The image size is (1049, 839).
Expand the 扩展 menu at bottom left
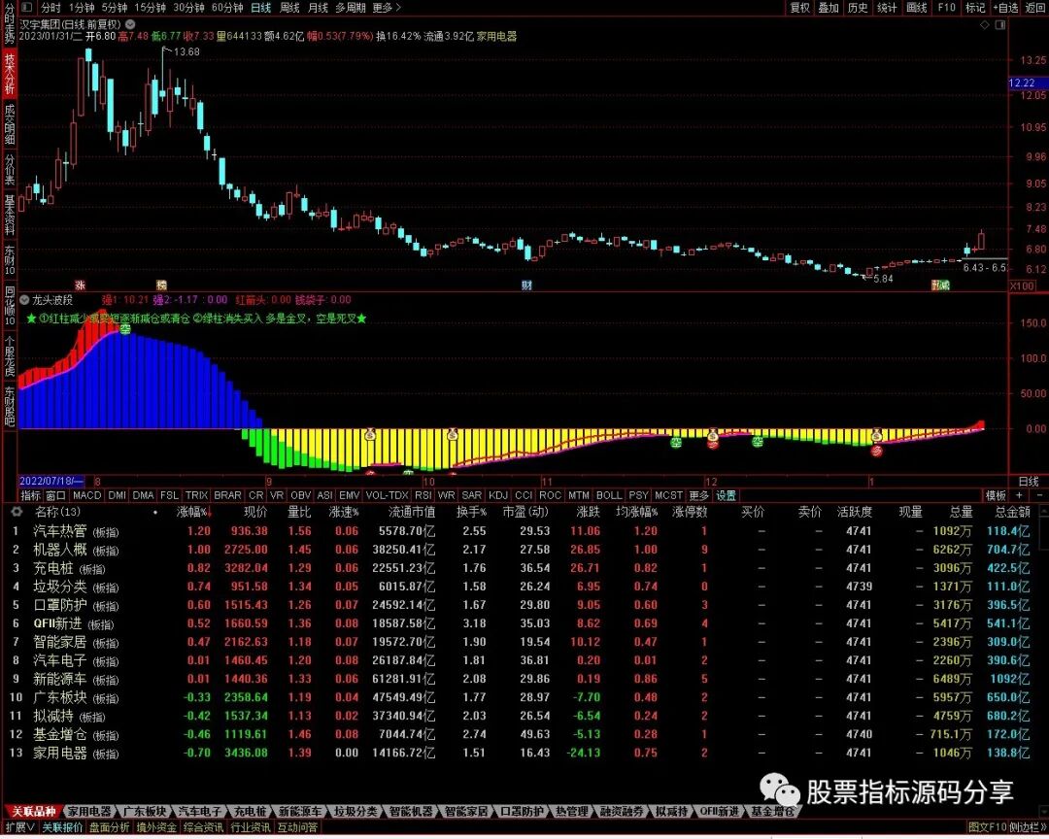(20, 827)
